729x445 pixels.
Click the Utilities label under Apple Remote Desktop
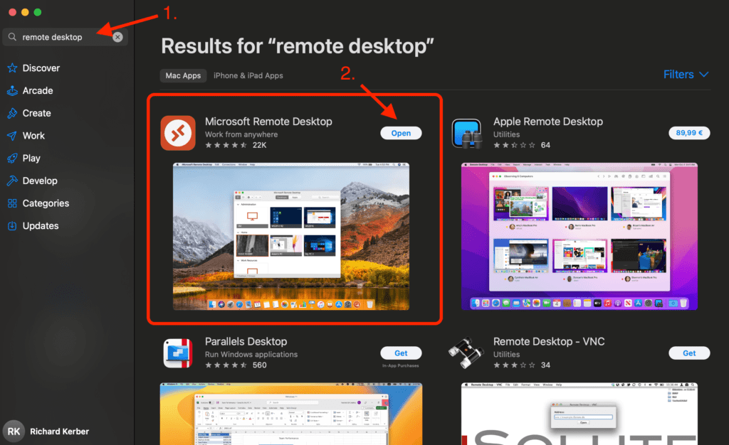[x=506, y=134]
